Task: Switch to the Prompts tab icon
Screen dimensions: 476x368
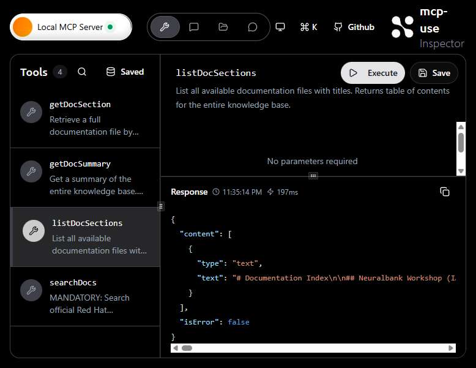Action: point(194,27)
